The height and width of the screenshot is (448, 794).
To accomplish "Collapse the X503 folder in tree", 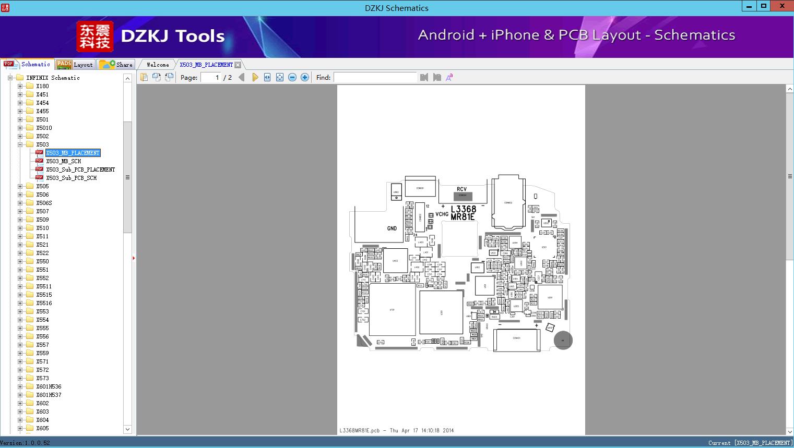I will pyautogui.click(x=20, y=144).
